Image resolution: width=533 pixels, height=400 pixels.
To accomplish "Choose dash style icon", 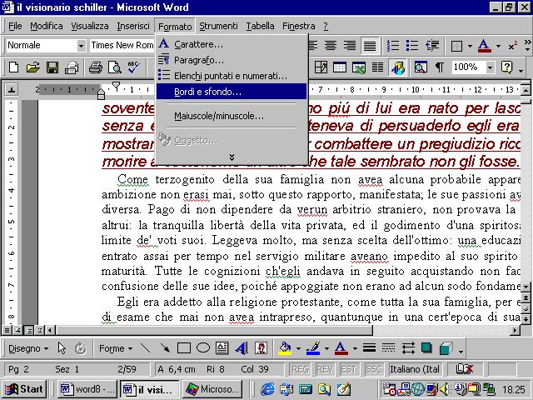I will pyautogui.click(x=388, y=348).
